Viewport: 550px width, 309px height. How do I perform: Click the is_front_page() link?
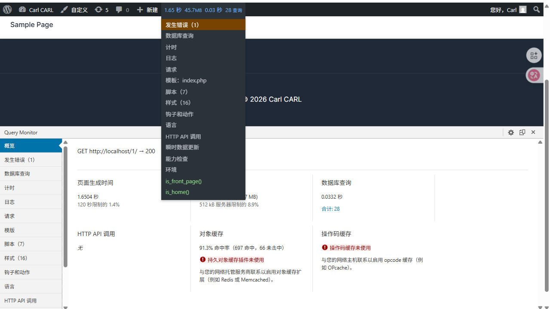[x=183, y=181]
